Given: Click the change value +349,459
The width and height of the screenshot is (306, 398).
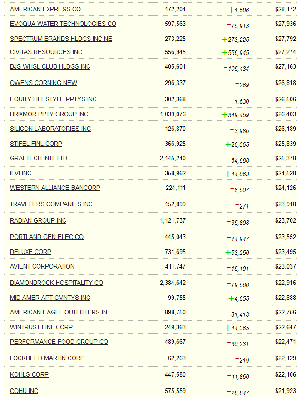Looking at the screenshot, I should (236, 115).
